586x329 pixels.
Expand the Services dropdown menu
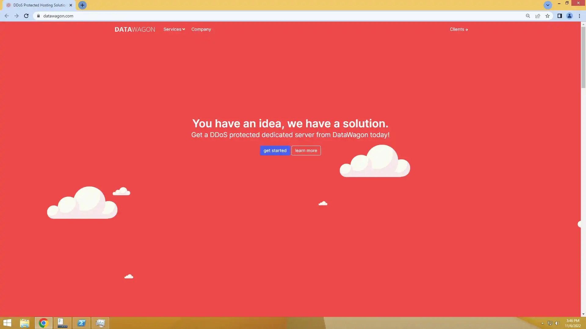(174, 29)
